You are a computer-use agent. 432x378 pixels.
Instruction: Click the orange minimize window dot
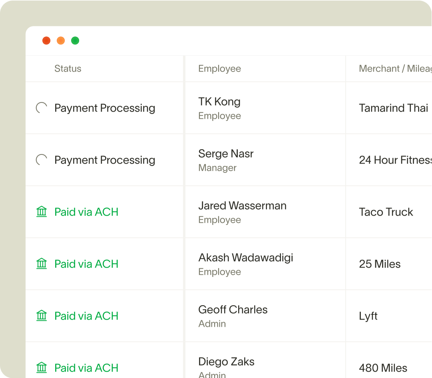61,40
